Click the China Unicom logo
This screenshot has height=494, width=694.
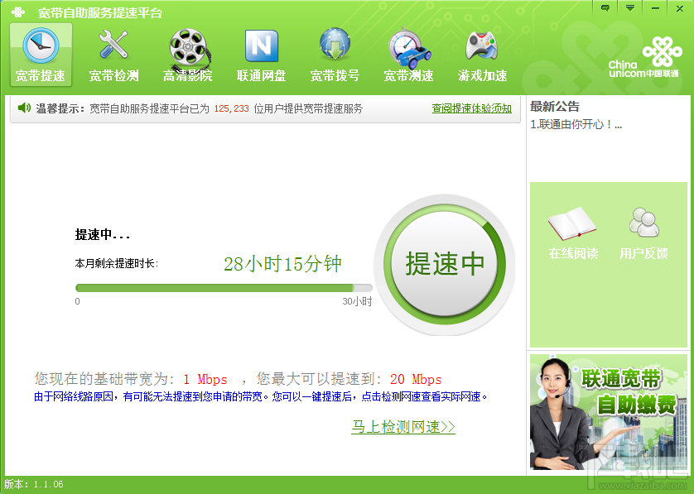pyautogui.click(x=644, y=57)
